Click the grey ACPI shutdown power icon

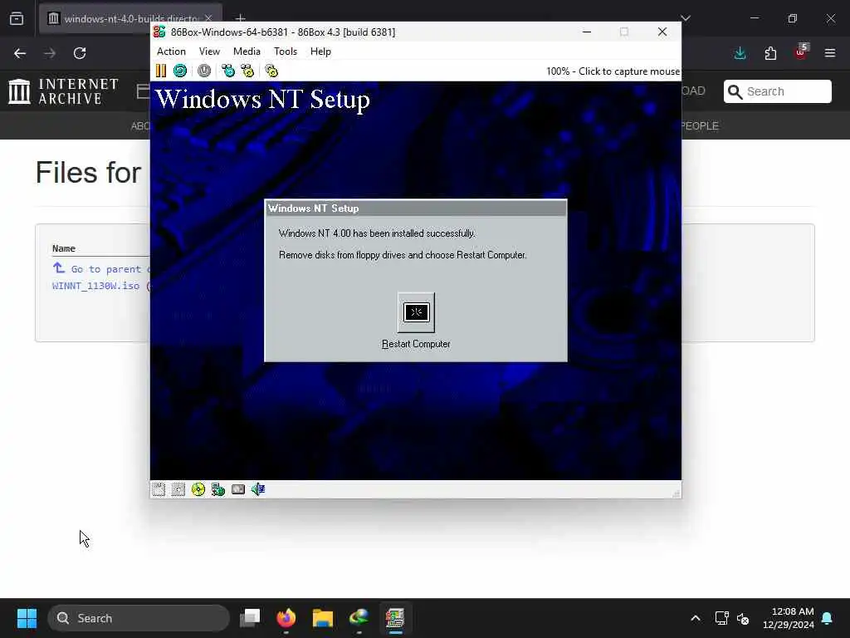point(204,71)
